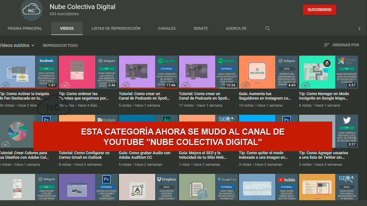This screenshot has height=206, width=367.
Task: Click title 'Guía: Como grabar Audio con Adobe Audition CC'
Action: pyautogui.click(x=144, y=155)
